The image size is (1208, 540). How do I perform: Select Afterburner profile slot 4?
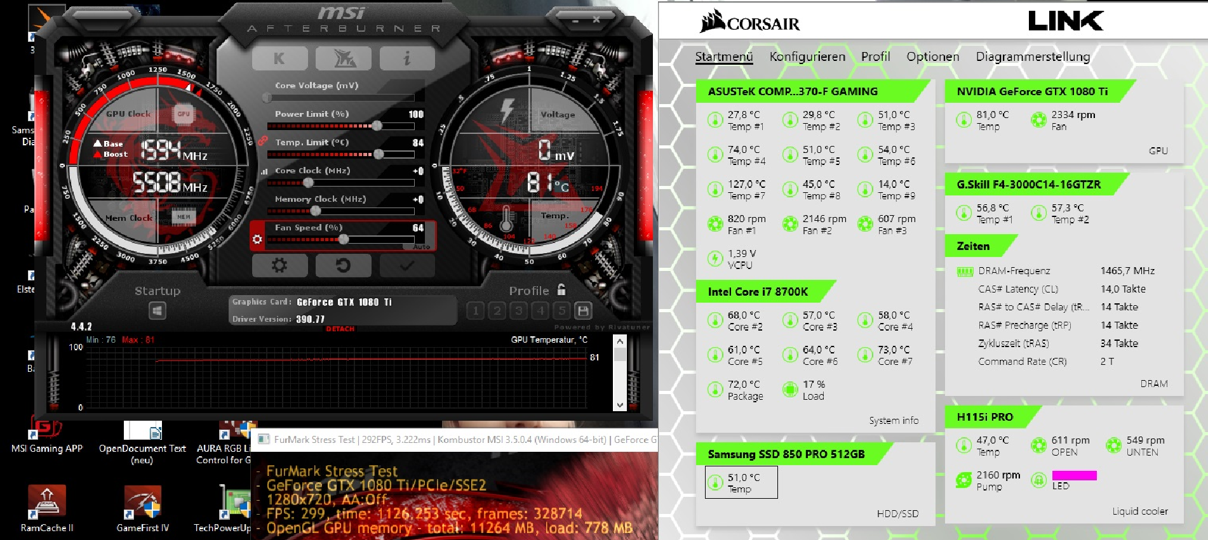540,310
